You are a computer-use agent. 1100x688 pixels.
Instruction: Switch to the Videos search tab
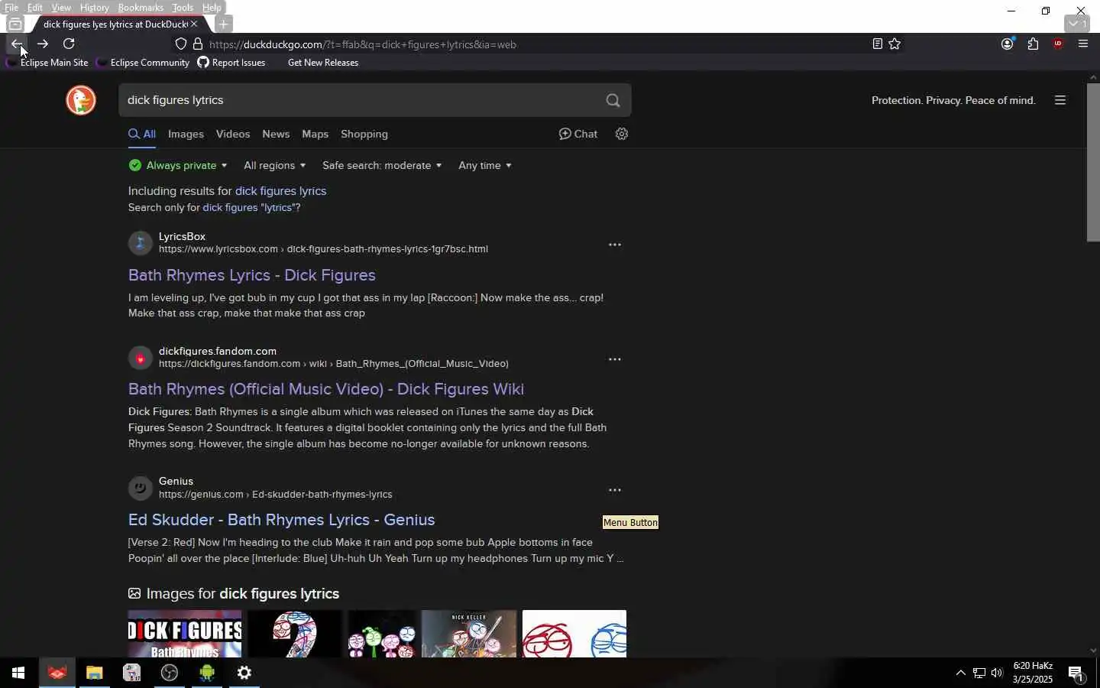click(x=233, y=135)
